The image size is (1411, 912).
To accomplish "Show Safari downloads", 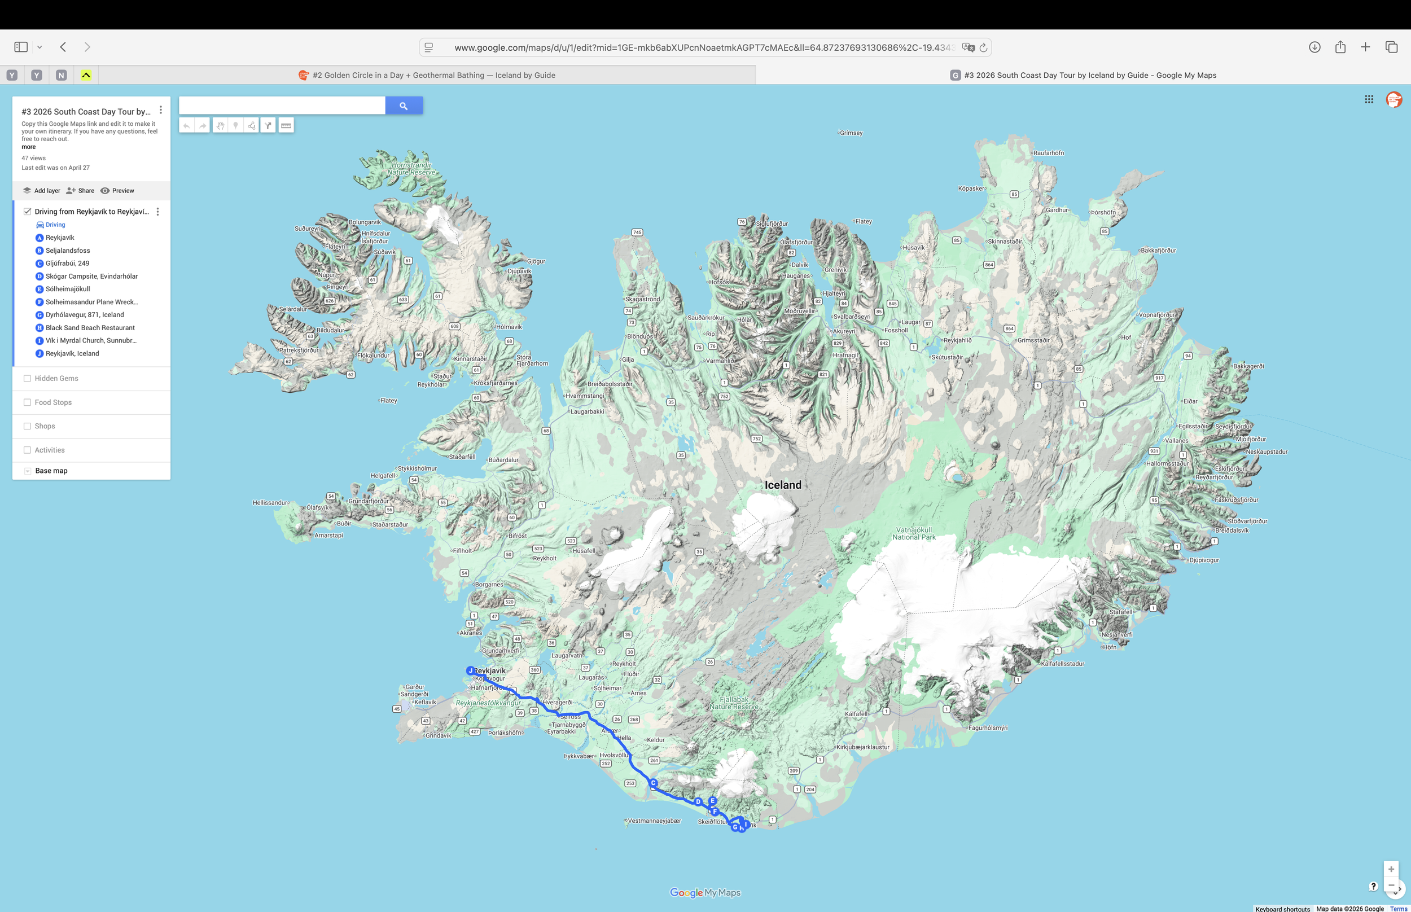I will (x=1314, y=47).
